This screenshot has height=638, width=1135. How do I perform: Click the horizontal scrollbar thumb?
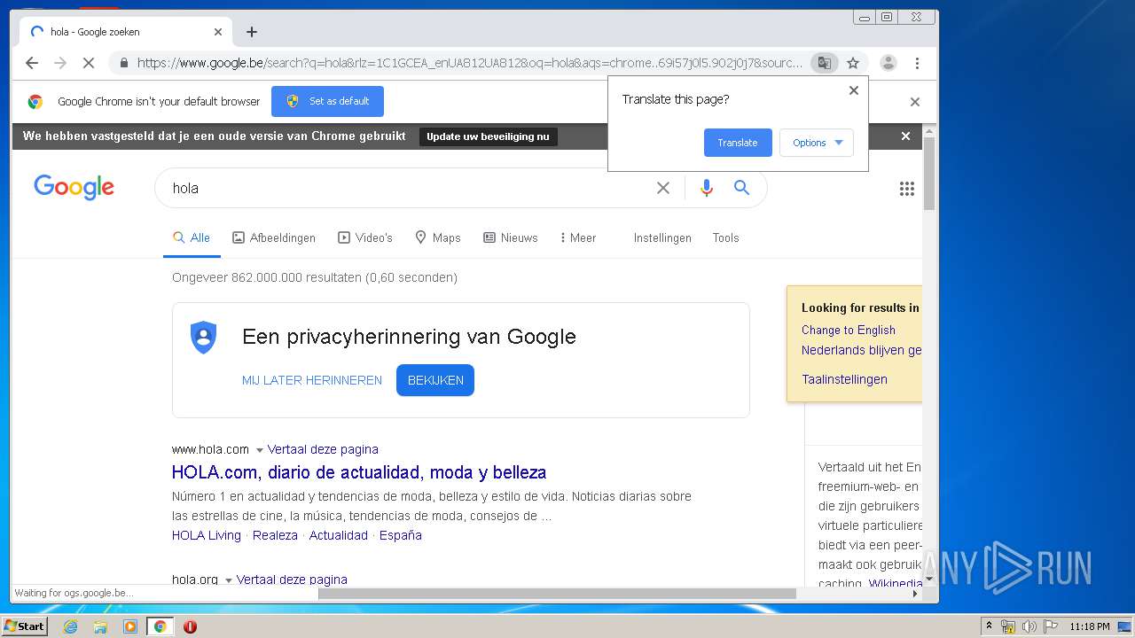pyautogui.click(x=557, y=594)
